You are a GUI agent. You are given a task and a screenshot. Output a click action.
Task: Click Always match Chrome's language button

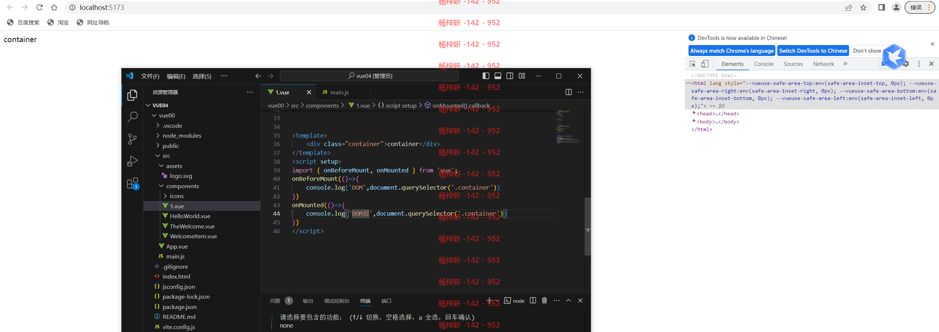click(732, 51)
